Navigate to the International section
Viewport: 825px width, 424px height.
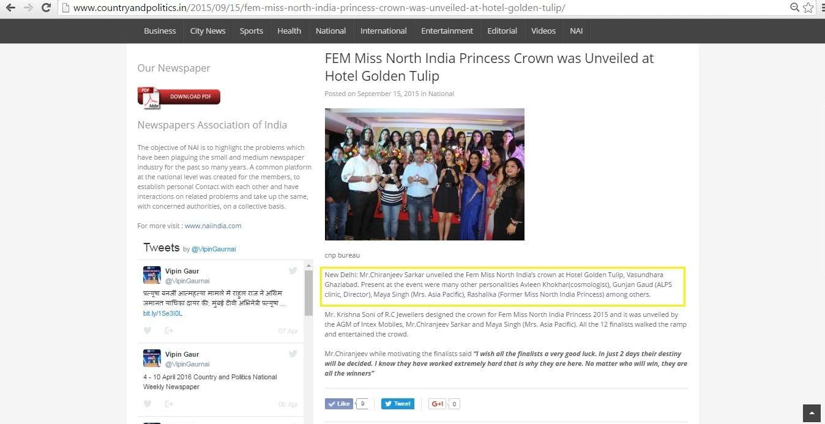click(x=383, y=31)
